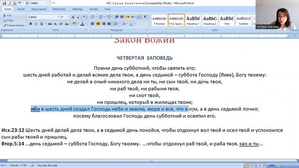This screenshot has width=299, height=168.
Task: Set right-to-left text direction
Action: click(x=133, y=17)
